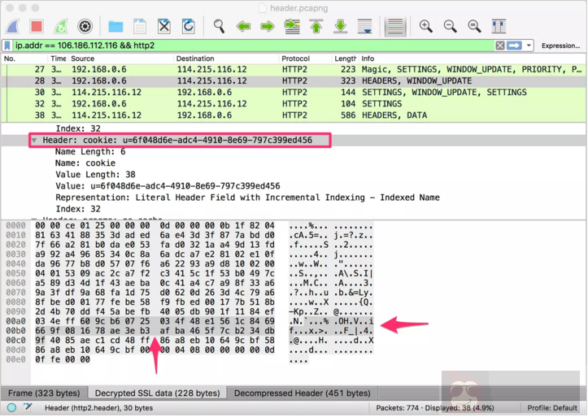Open recent display filters dropdown

pyautogui.click(x=529, y=46)
